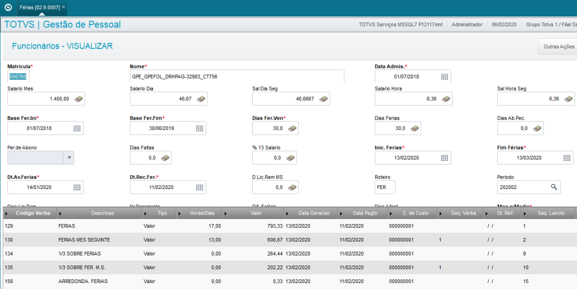
Task: Click calculator icon in Dias Fer.Ven field
Action: click(x=293, y=128)
